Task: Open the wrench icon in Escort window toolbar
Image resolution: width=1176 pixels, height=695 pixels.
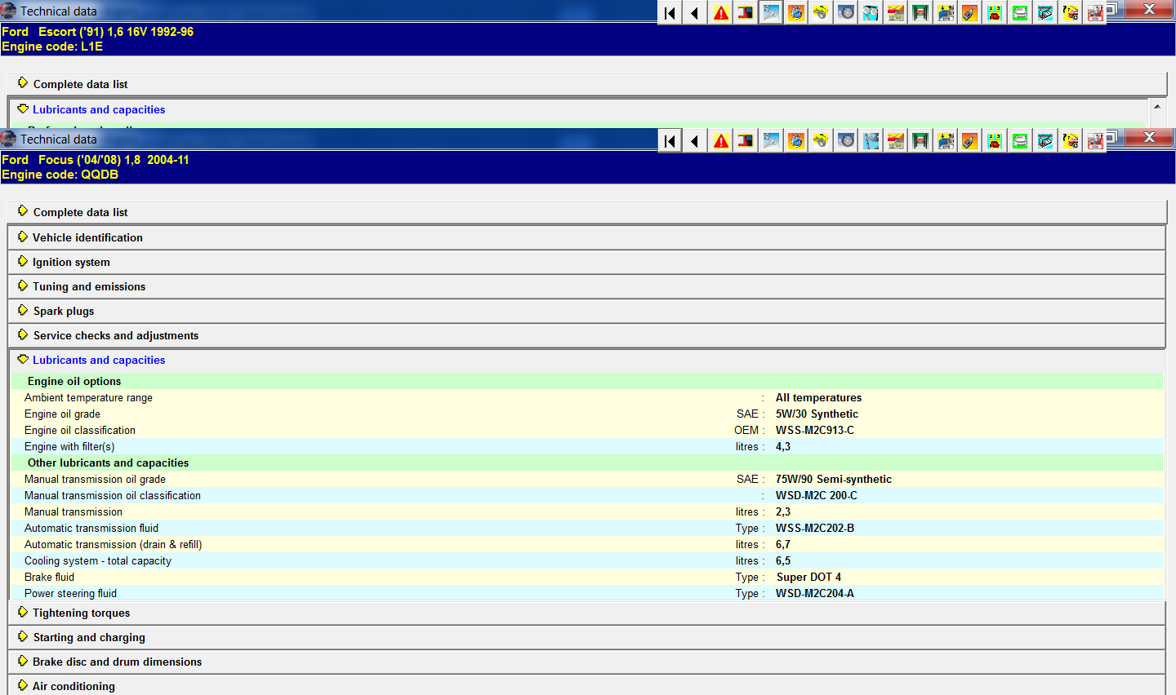Action: (771, 13)
